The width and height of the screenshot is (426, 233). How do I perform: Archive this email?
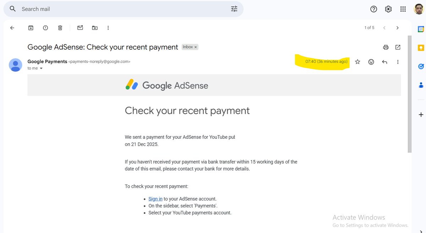31,28
